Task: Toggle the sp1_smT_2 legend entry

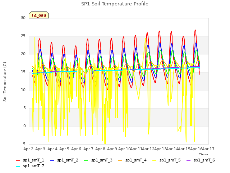Action: click(x=64, y=160)
